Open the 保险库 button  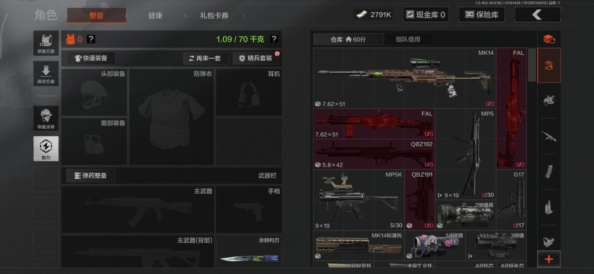pyautogui.click(x=482, y=15)
